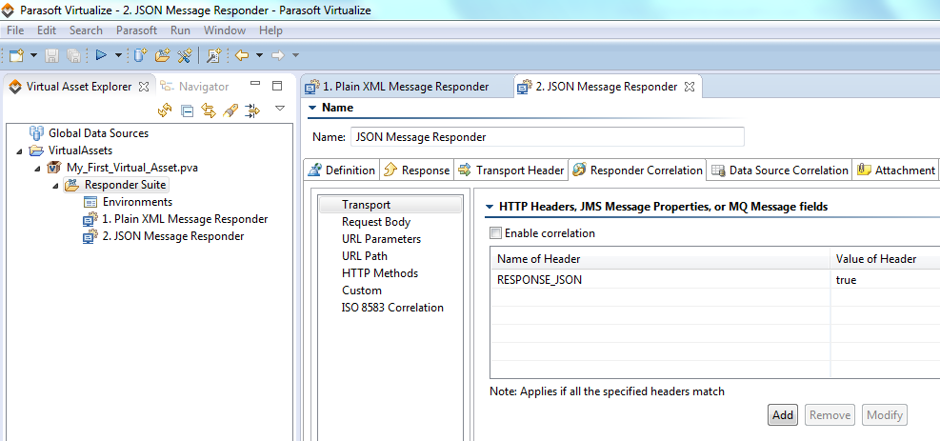
Task: Click the Add button
Action: point(783,414)
